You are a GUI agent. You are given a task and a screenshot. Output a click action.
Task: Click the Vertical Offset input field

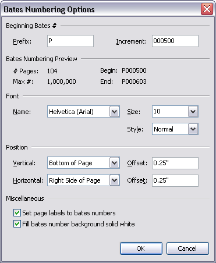click(x=175, y=163)
